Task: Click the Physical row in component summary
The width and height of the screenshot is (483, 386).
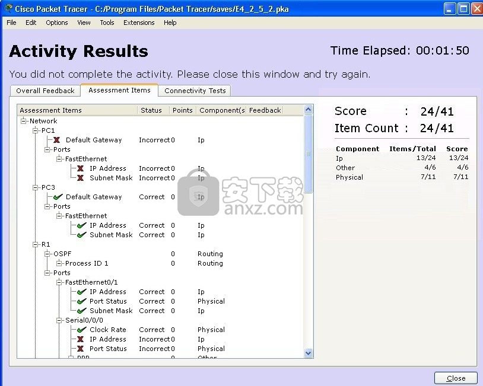Action: click(x=402, y=177)
